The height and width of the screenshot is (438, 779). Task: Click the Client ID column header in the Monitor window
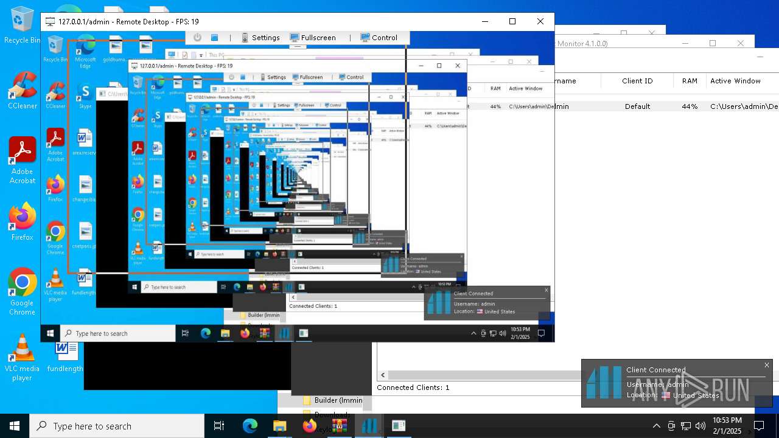click(x=637, y=81)
